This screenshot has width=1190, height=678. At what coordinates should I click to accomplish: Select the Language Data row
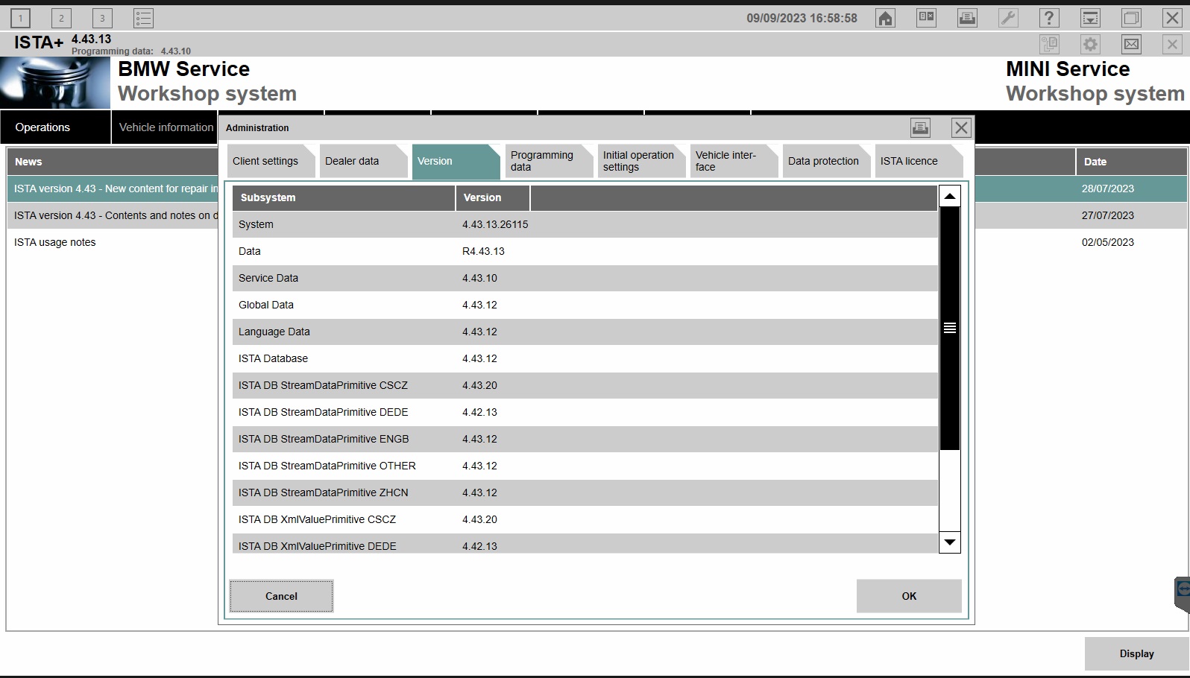point(585,332)
